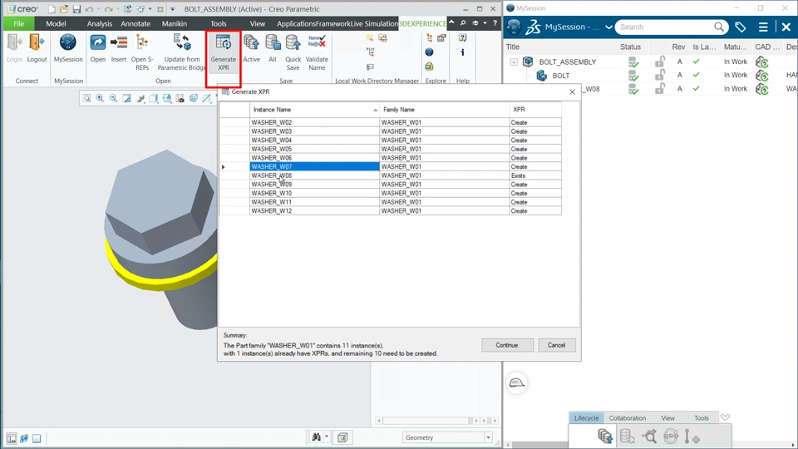This screenshot has width=798, height=449.
Task: Switch to the View ribbon tab
Action: (x=258, y=23)
